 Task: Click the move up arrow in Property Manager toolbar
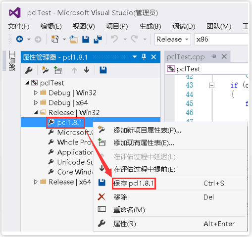tap(74, 70)
